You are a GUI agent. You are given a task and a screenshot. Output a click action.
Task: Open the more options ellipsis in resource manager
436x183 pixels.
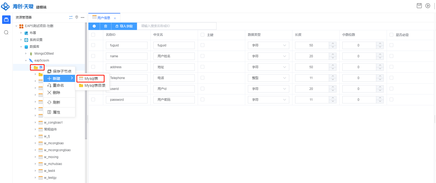click(83, 18)
